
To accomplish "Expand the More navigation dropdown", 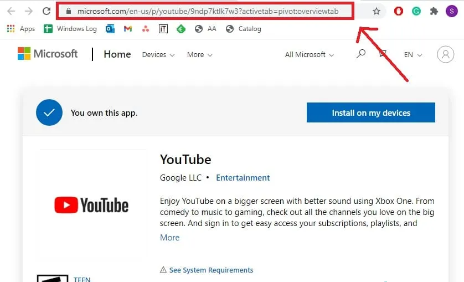I will [199, 55].
